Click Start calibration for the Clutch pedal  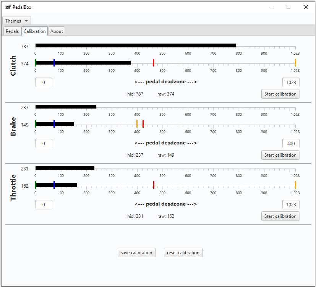point(280,94)
